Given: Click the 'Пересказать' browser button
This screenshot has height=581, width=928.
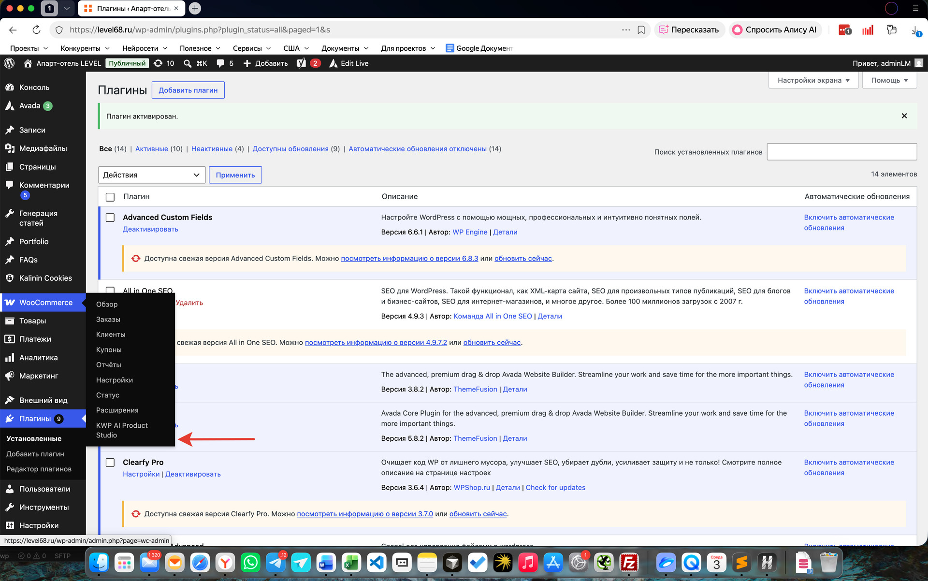Looking at the screenshot, I should 689,30.
